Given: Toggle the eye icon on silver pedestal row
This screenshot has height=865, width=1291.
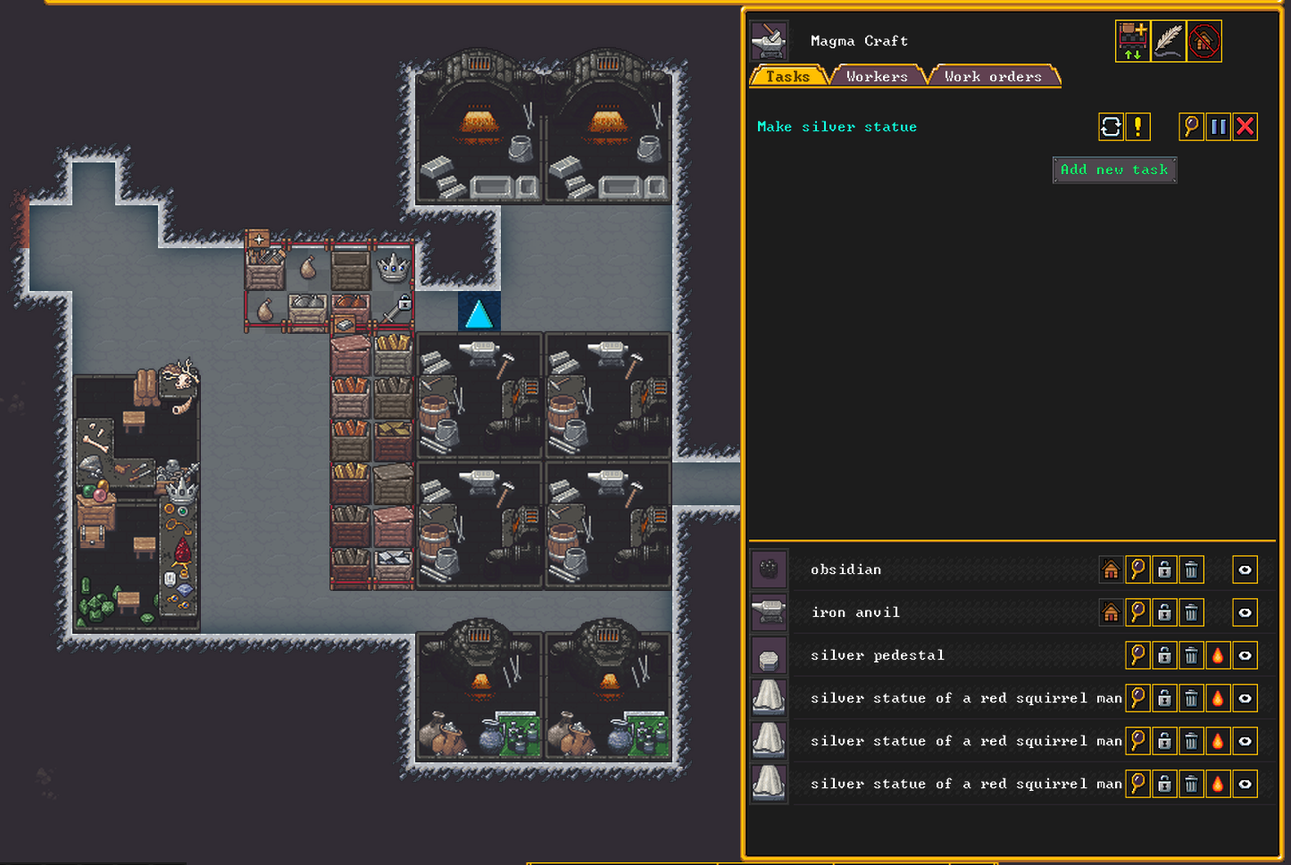Looking at the screenshot, I should [1245, 655].
